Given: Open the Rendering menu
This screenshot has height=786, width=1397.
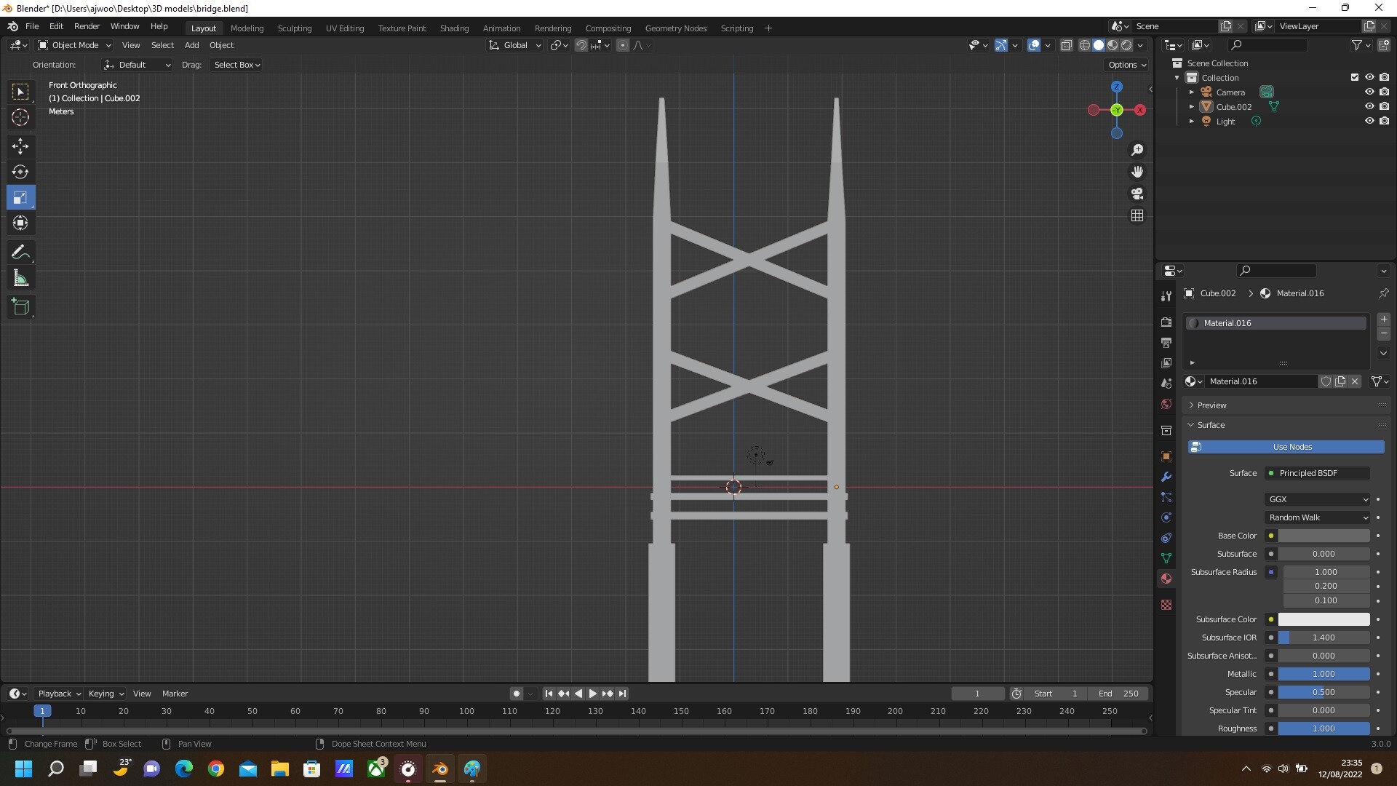Looking at the screenshot, I should click(x=552, y=28).
